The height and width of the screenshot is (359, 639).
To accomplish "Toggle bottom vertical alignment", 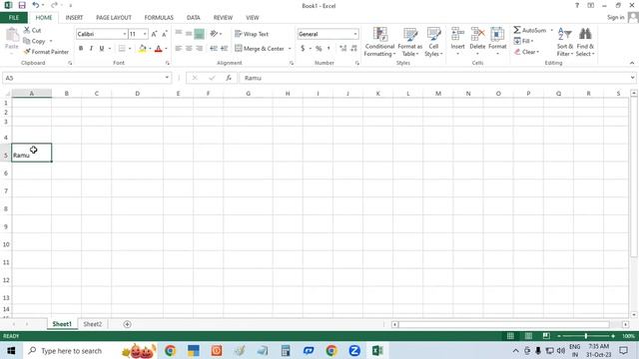I will [199, 34].
